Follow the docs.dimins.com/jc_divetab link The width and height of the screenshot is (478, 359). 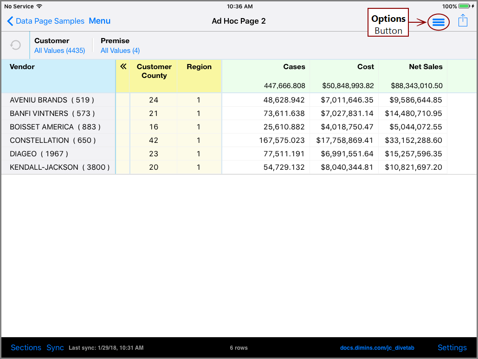tap(377, 347)
